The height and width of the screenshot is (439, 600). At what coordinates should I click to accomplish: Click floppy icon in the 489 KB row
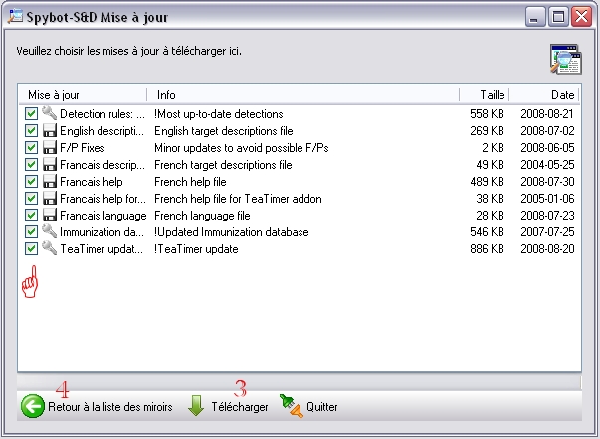50,181
